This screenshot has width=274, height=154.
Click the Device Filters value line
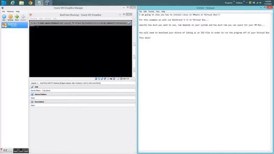pyautogui.click(x=41, y=91)
